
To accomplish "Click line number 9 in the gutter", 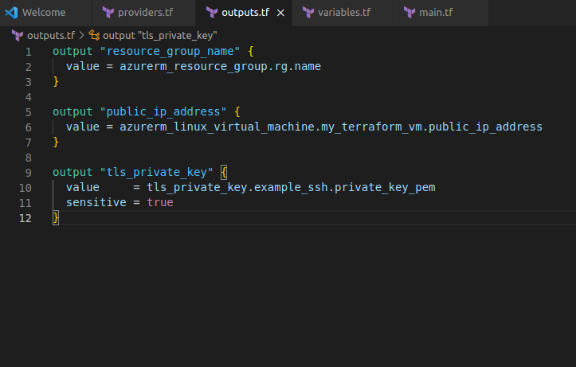I will 29,172.
